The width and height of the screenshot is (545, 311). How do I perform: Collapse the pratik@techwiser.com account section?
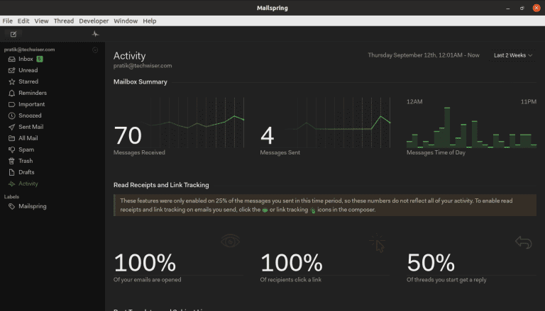pyautogui.click(x=95, y=50)
